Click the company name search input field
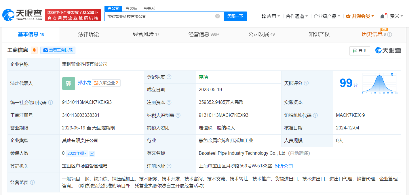This screenshot has height=195, width=409. [x=160, y=16]
